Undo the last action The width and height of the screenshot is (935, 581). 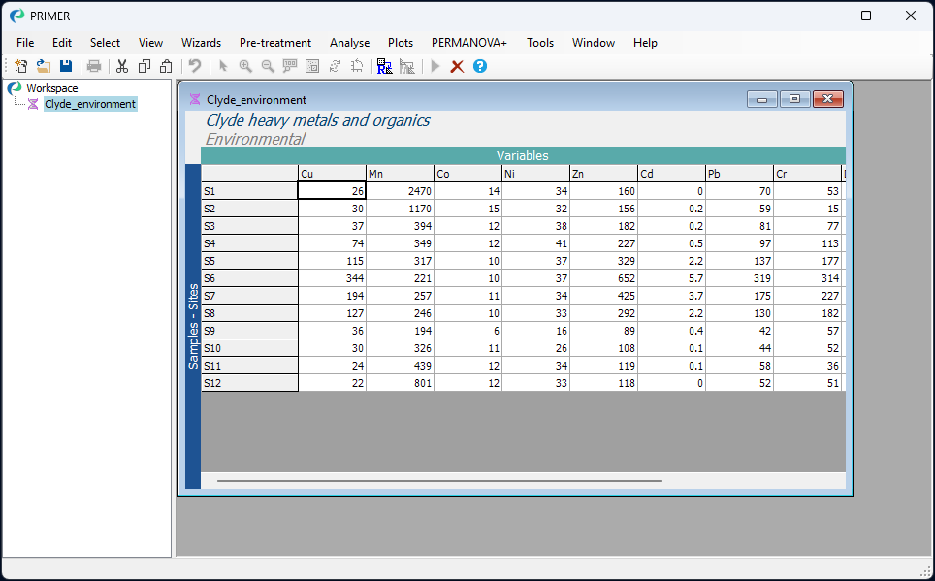(x=193, y=65)
